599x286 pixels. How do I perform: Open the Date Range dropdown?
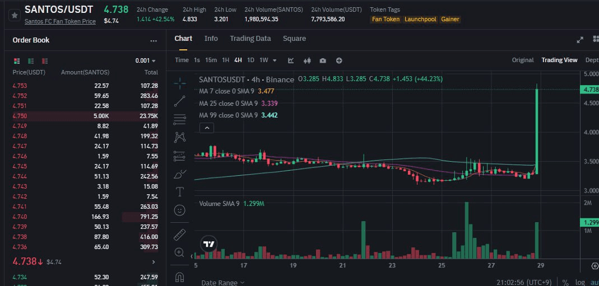point(222,283)
